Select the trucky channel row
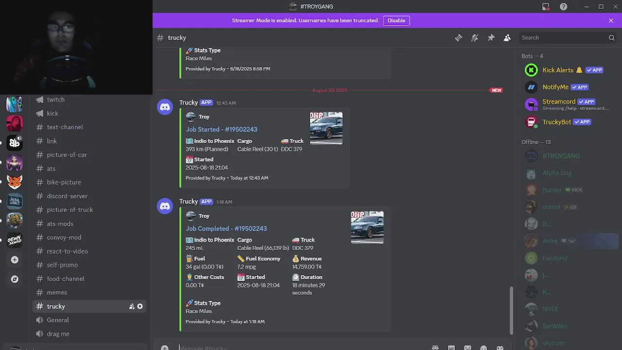Image resolution: width=622 pixels, height=350 pixels. click(89, 306)
